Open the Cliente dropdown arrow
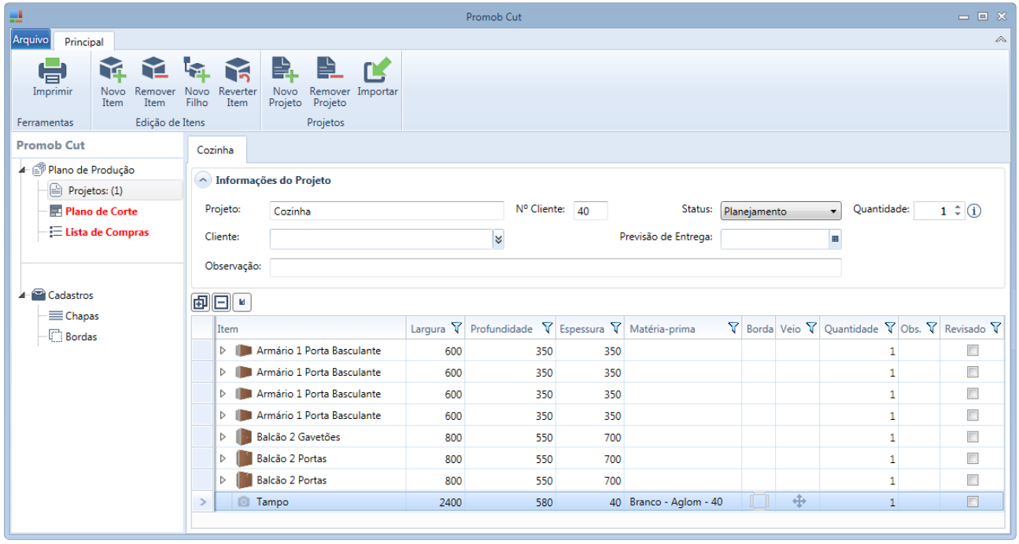 (x=498, y=238)
